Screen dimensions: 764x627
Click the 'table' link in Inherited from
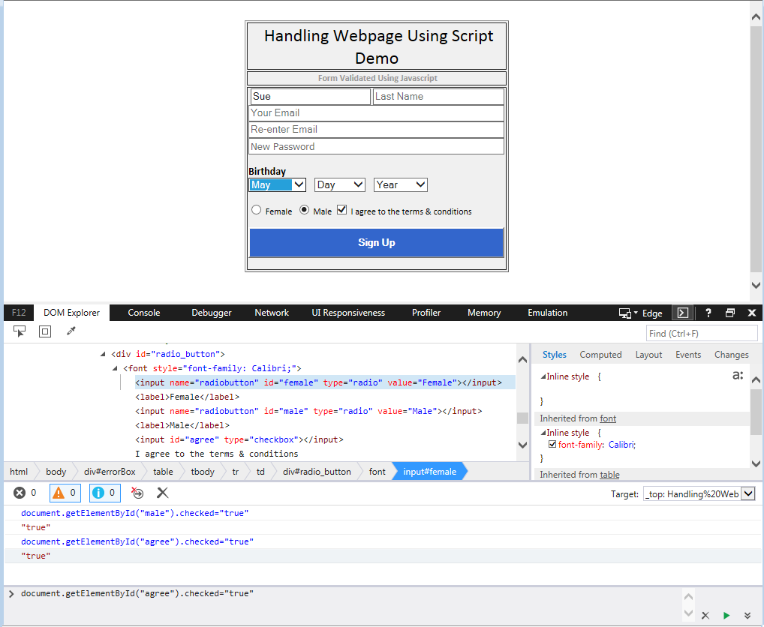609,475
